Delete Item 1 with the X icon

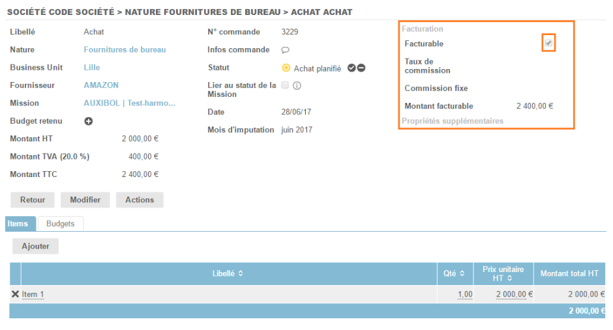(x=15, y=294)
